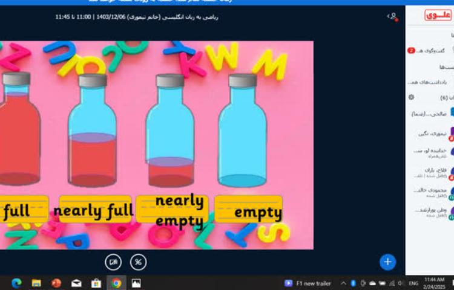454x290 pixels.
Task: Open the participants settings gear
Action: point(411,97)
